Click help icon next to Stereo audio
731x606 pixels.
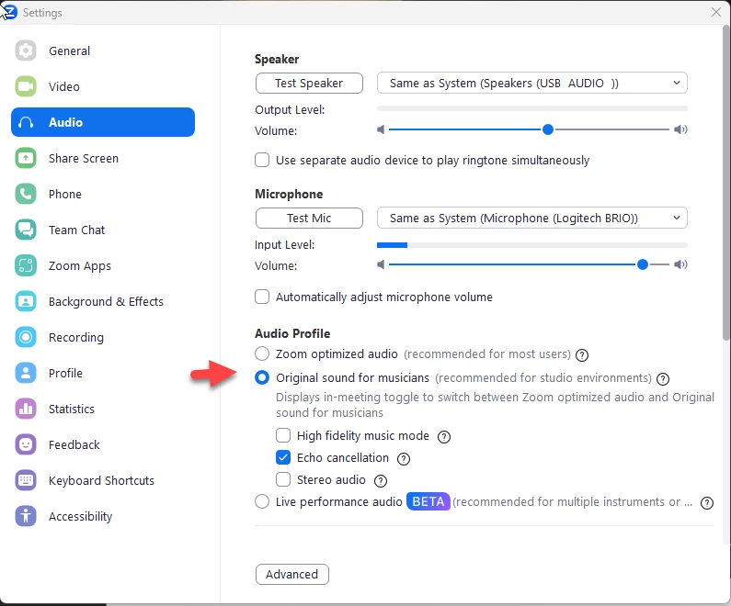pos(381,481)
